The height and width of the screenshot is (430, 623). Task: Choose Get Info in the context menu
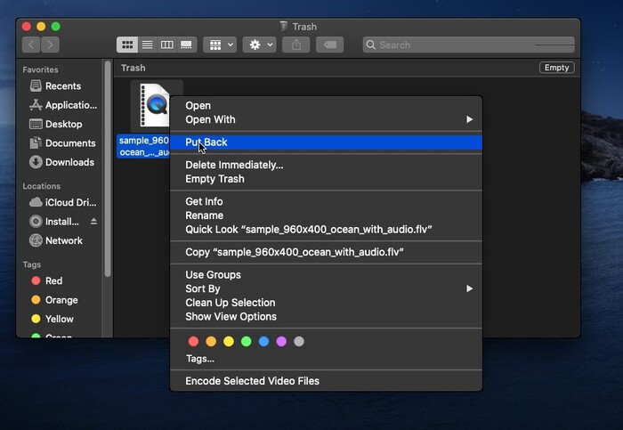204,201
